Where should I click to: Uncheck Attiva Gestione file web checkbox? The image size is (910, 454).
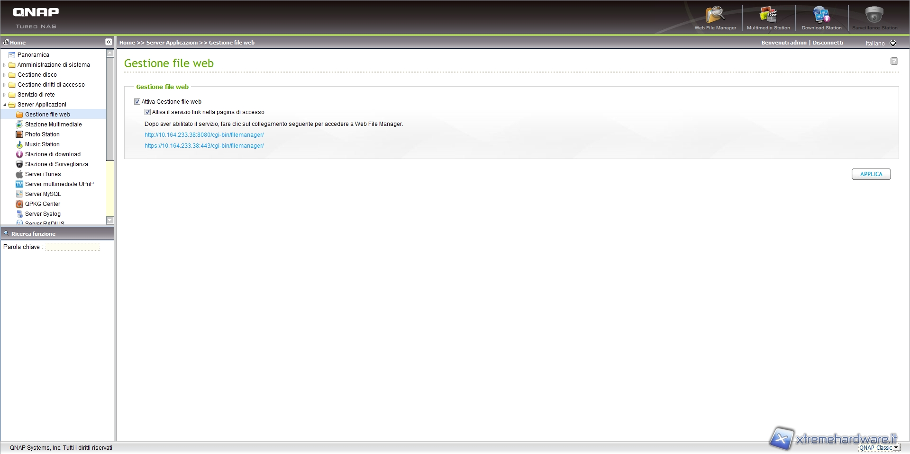137,102
